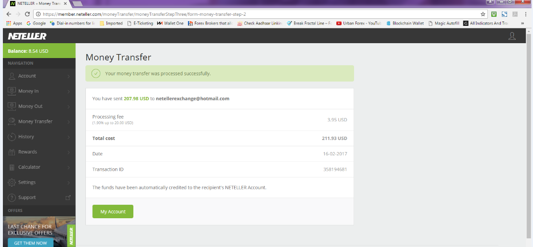Click the Account person icon in sidebar

pyautogui.click(x=12, y=76)
